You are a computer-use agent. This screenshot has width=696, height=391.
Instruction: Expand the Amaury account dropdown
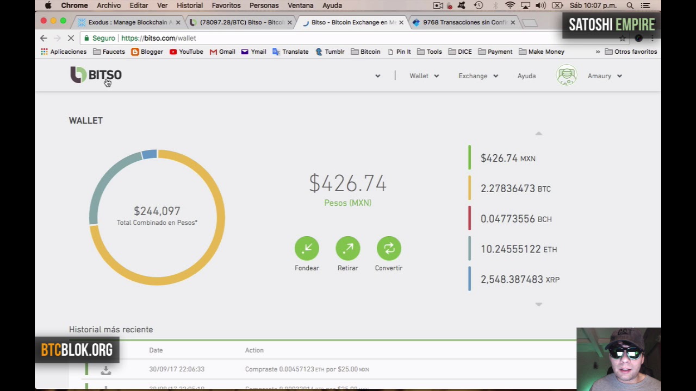coord(605,76)
